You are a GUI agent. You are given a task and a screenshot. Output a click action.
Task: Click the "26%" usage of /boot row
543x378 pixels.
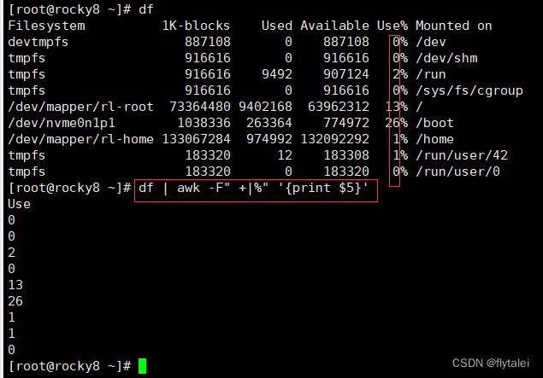pyautogui.click(x=396, y=123)
